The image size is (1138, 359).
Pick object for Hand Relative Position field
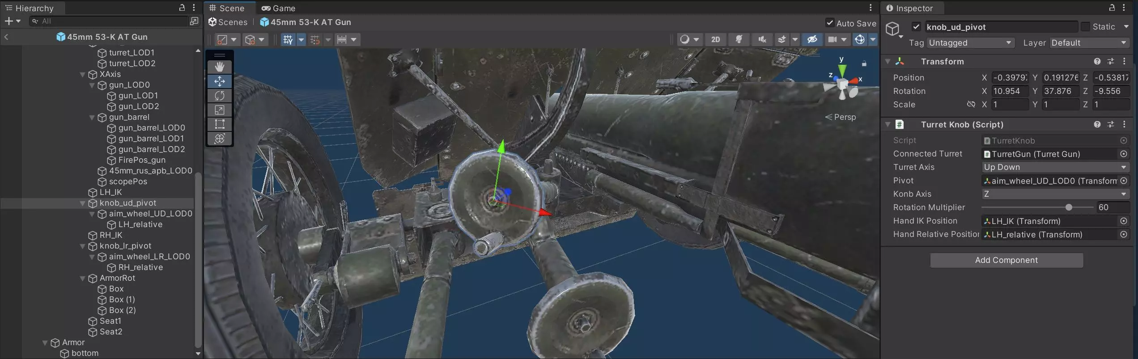point(1124,234)
